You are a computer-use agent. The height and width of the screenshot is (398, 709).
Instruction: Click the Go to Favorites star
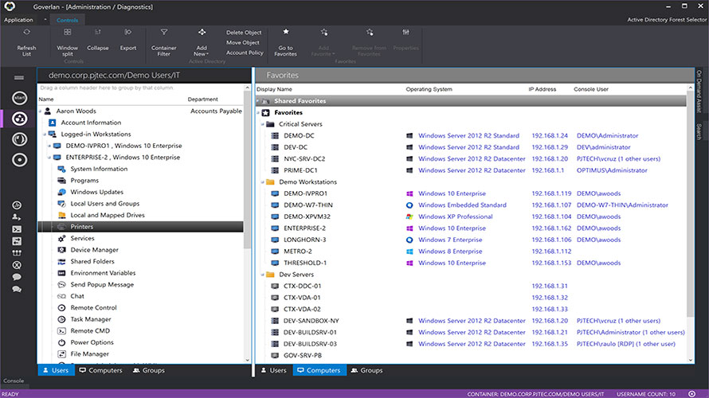point(285,33)
